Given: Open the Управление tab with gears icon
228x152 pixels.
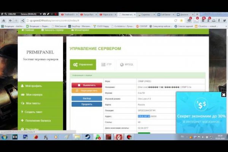Looking at the screenshot, I should [83, 65].
